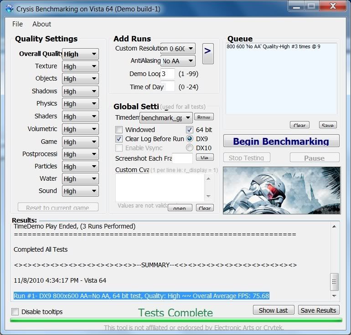
Task: Toggle the Enable Vsync checkbox
Action: pyautogui.click(x=119, y=148)
